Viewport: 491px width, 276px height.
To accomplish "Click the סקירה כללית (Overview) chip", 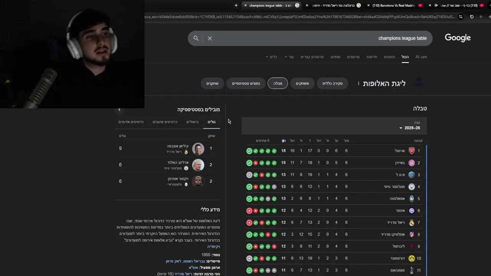I will (x=333, y=83).
